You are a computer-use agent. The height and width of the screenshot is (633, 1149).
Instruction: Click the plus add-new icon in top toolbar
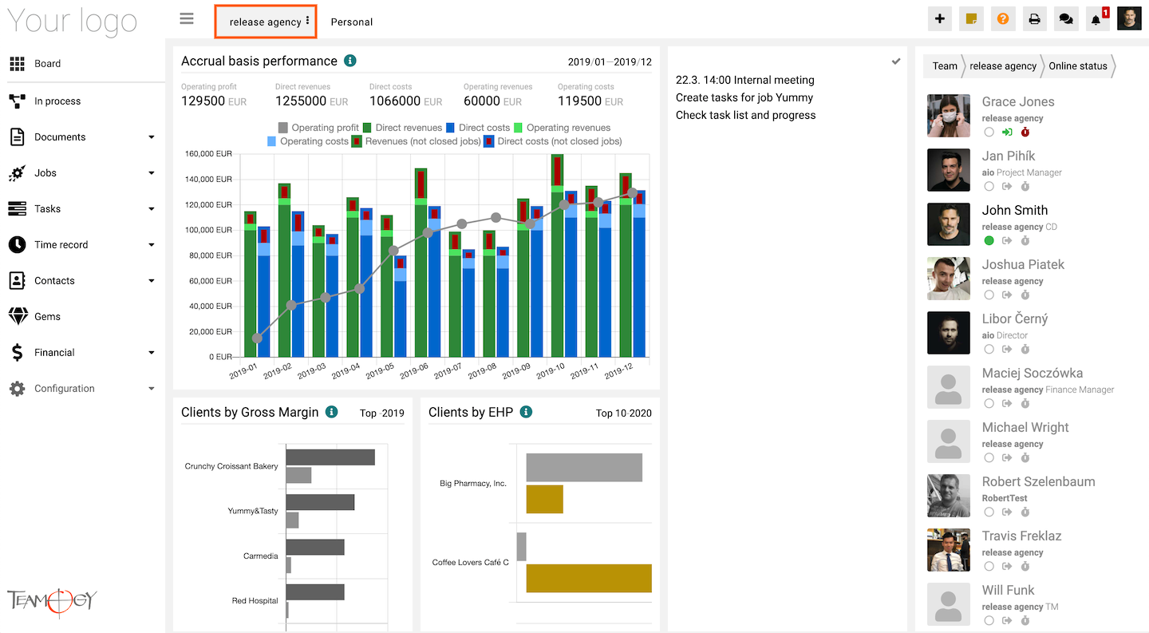point(940,19)
